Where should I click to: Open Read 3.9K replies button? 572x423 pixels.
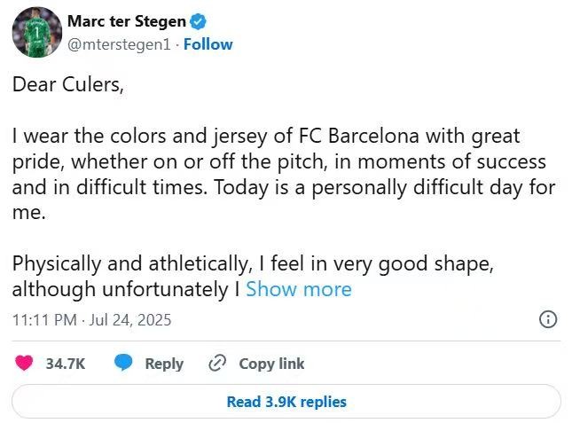286,402
